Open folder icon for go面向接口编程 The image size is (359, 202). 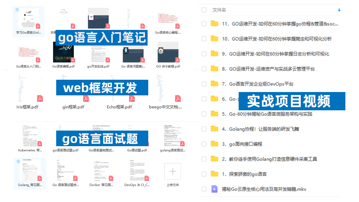(x=214, y=144)
